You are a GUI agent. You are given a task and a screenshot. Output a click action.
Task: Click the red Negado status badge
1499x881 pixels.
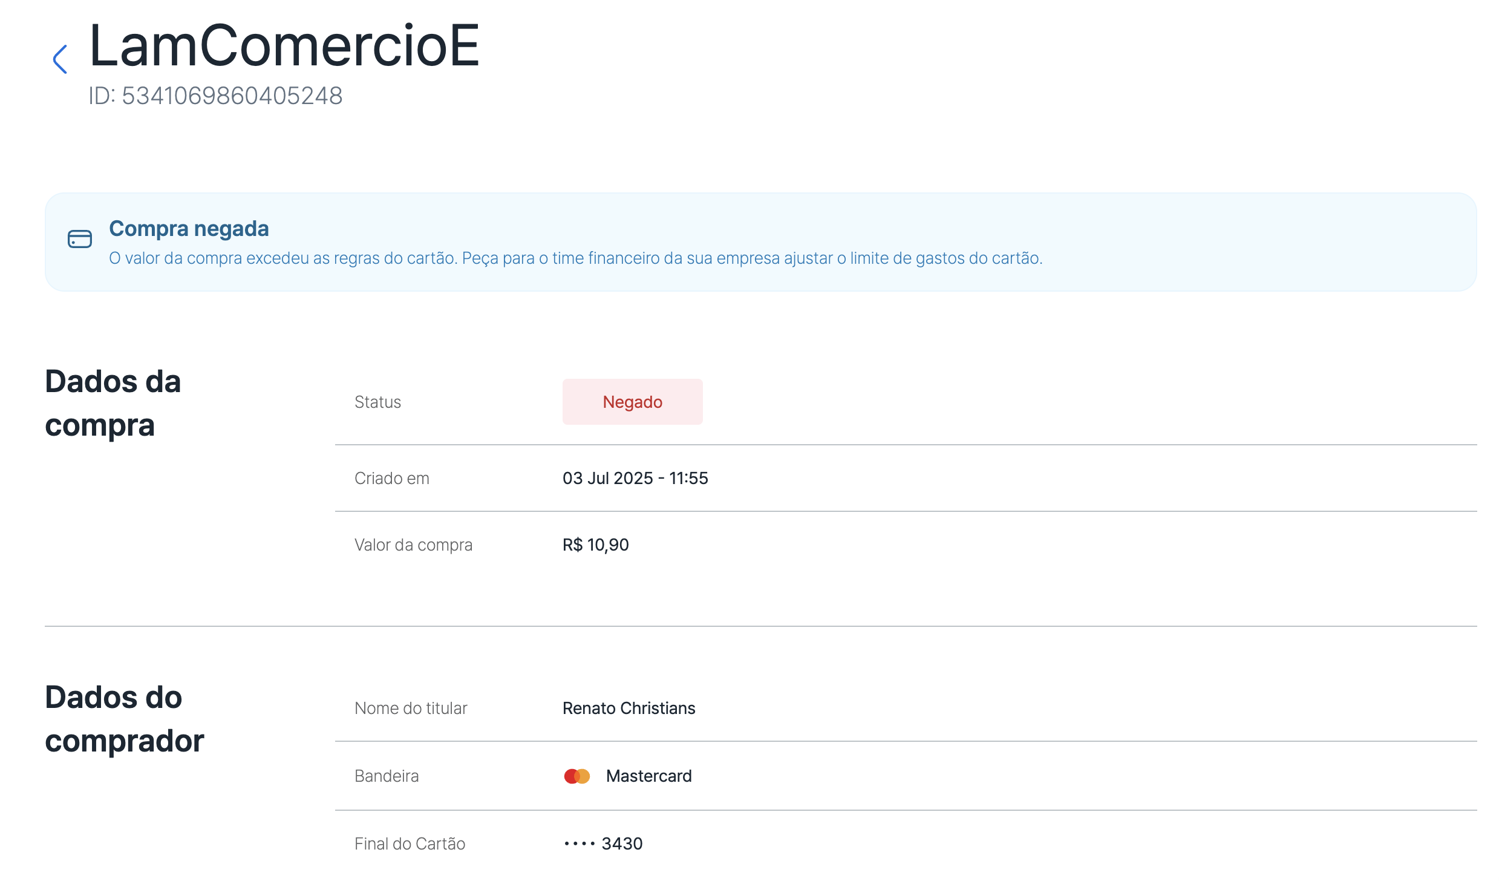click(632, 402)
